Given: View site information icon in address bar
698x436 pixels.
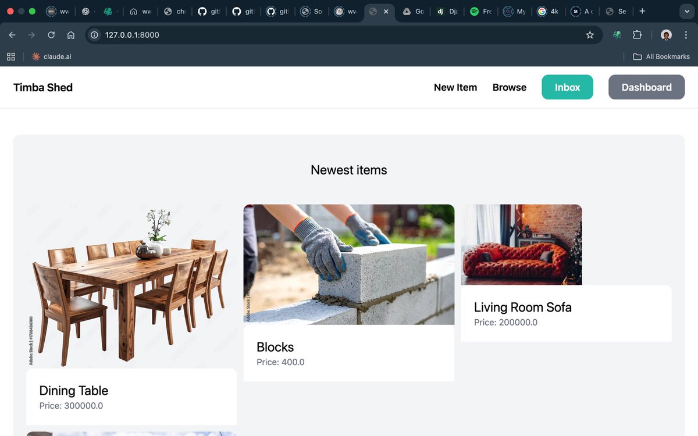Looking at the screenshot, I should pyautogui.click(x=94, y=35).
